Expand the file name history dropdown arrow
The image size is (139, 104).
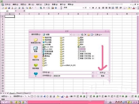[x=93, y=73]
